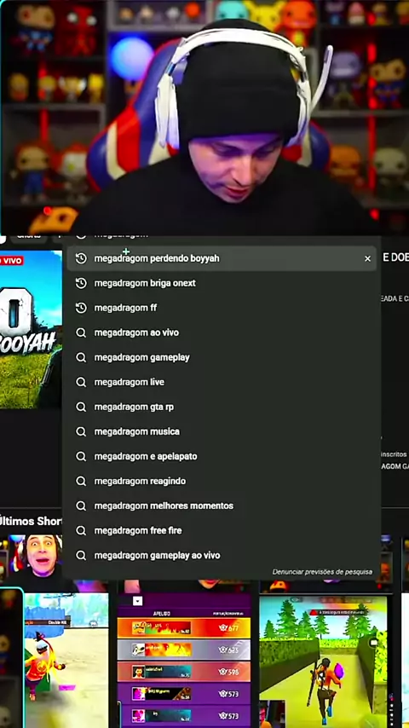Click magnifier icon beside 'megadragom gta rp'

point(81,407)
